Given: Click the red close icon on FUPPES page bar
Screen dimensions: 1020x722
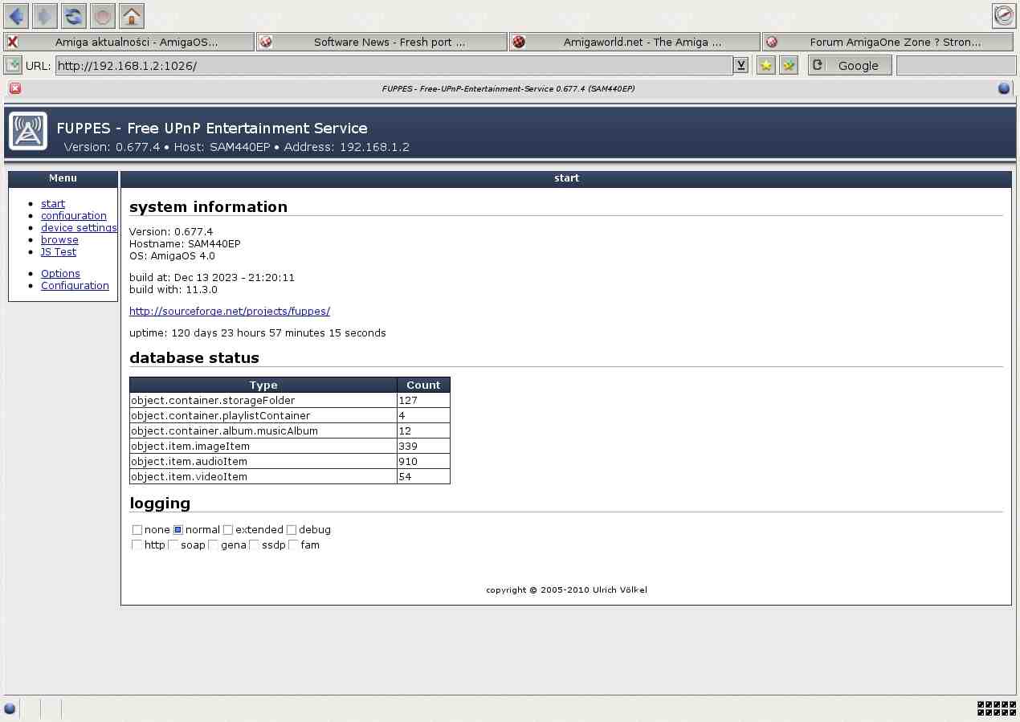Looking at the screenshot, I should tap(15, 88).
